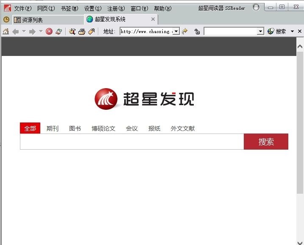Click the vertical scrollbar thumb
304x245 pixels.
click(x=300, y=122)
